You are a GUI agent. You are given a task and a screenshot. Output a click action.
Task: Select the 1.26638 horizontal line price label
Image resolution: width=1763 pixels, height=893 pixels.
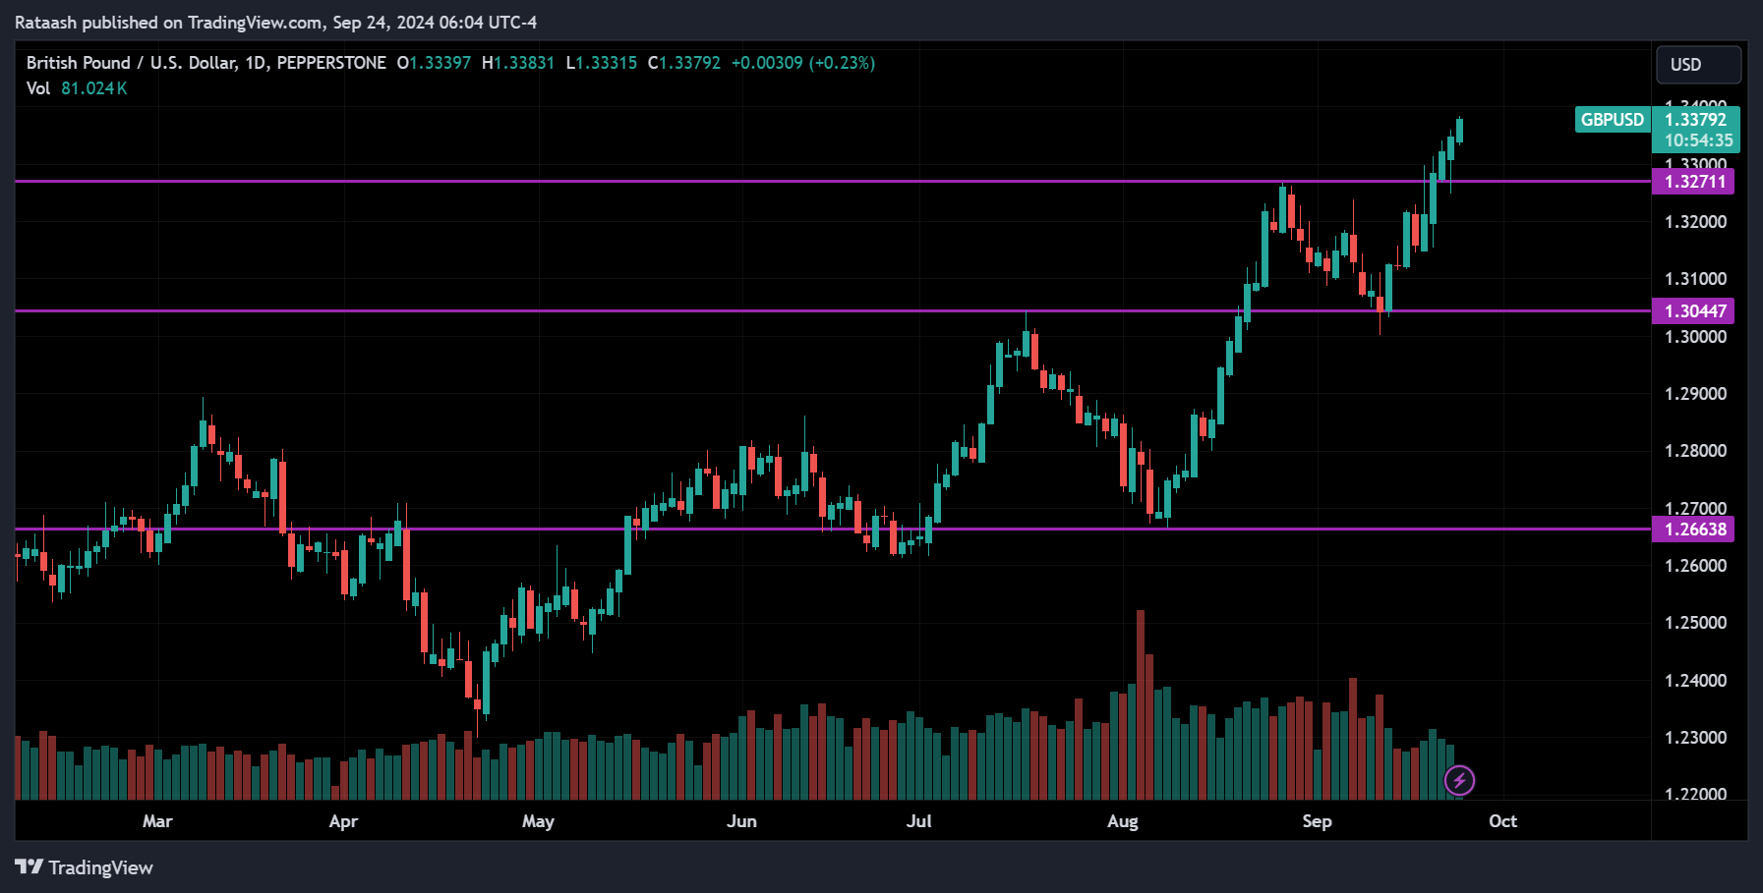pos(1694,530)
